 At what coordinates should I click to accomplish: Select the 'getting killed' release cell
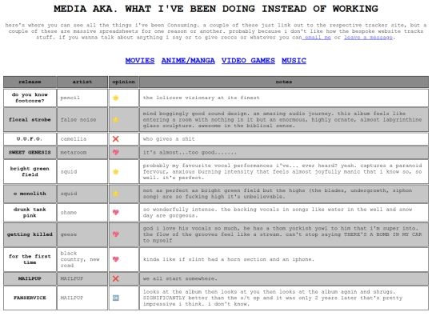30,234
